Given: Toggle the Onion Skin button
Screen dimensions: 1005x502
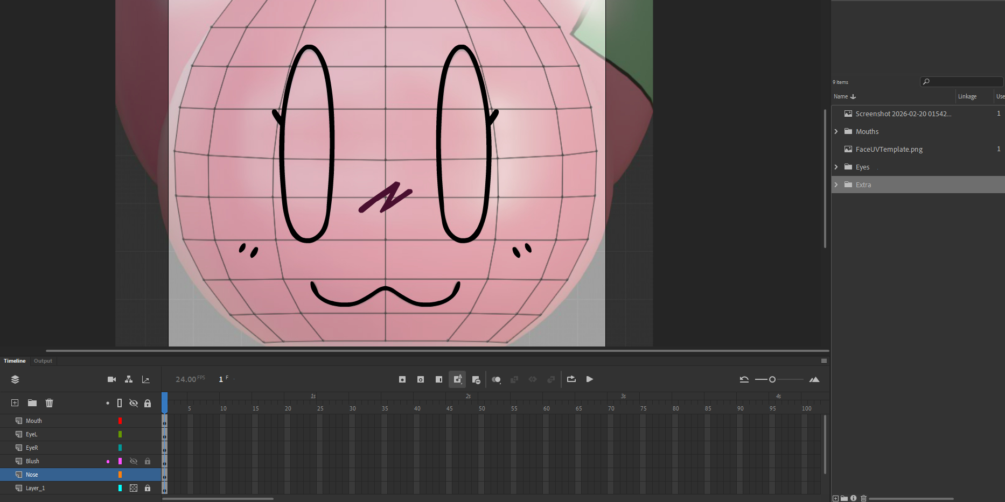Looking at the screenshot, I should pyautogui.click(x=496, y=379).
